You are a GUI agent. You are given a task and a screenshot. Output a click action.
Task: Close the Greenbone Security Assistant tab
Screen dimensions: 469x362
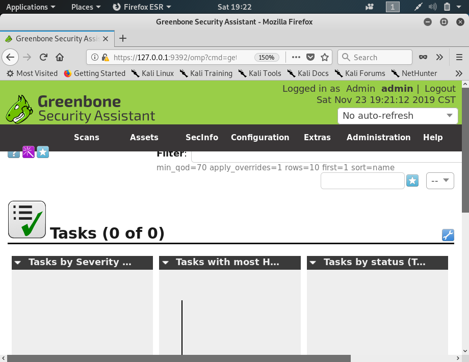pos(106,39)
